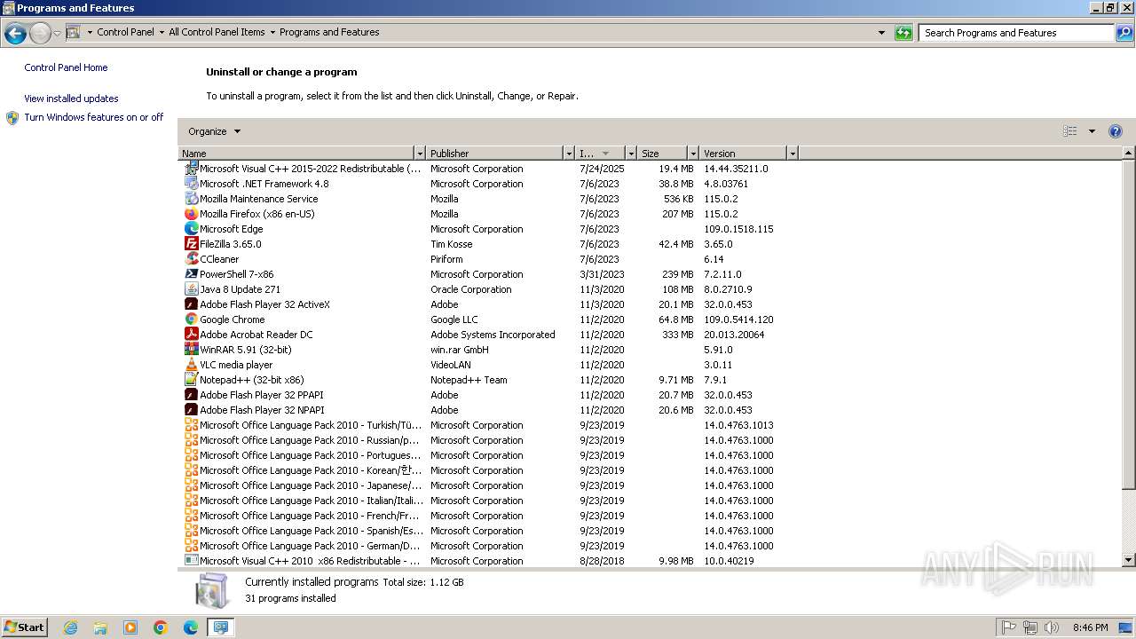Viewport: 1136px width, 639px height.
Task: Open the Organize dropdown menu
Action: tap(214, 131)
